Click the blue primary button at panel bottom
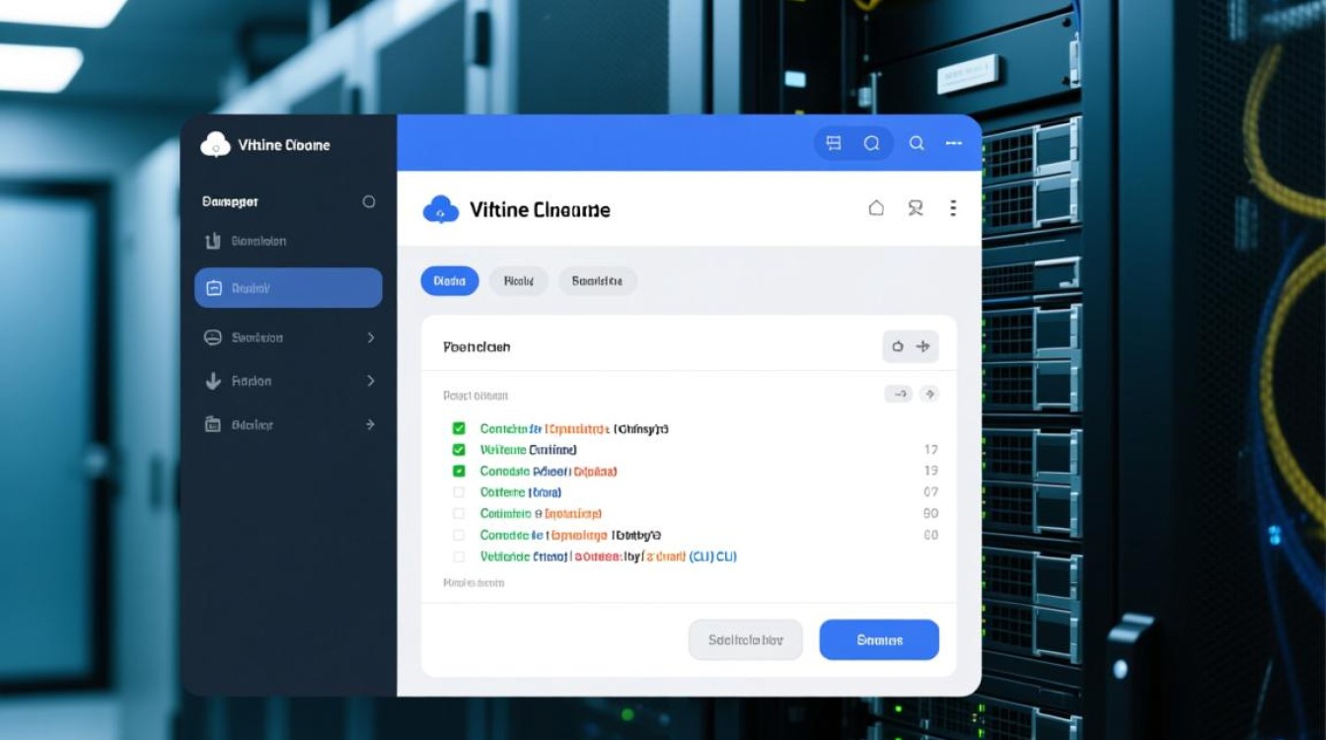 (x=879, y=639)
